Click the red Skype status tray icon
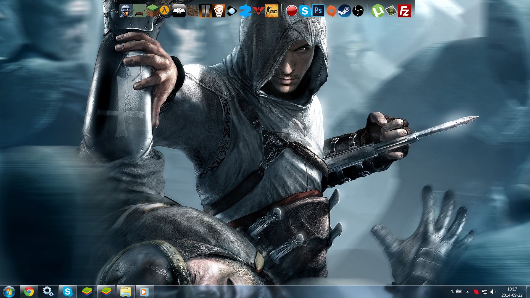The height and width of the screenshot is (298, 530). tap(476, 292)
